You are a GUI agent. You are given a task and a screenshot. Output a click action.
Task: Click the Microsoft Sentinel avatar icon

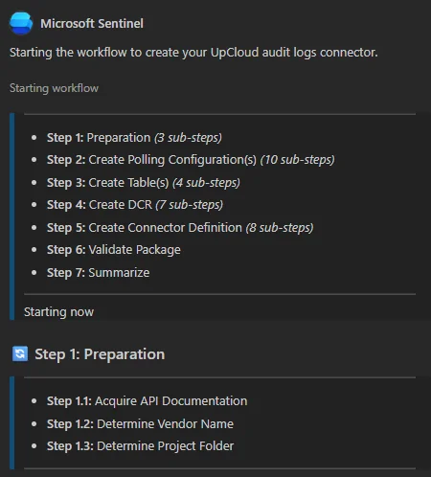(x=21, y=23)
